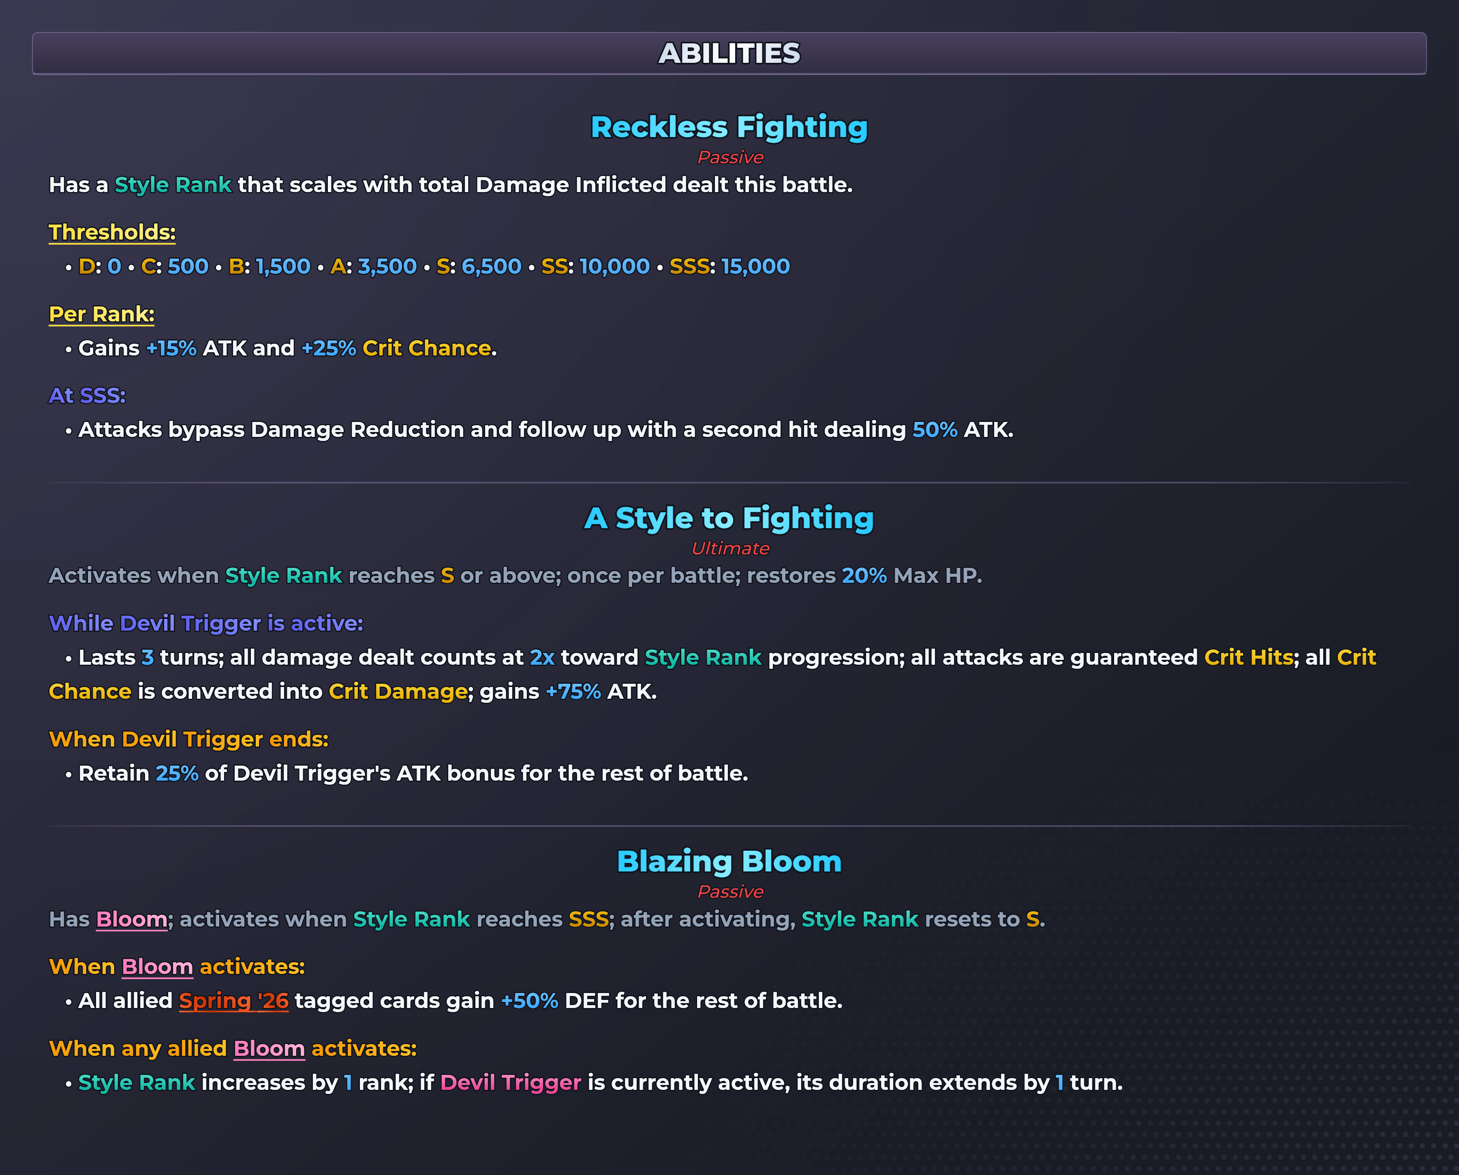Image resolution: width=1459 pixels, height=1175 pixels.
Task: Click the underlined Thresholds heading
Action: pos(112,232)
